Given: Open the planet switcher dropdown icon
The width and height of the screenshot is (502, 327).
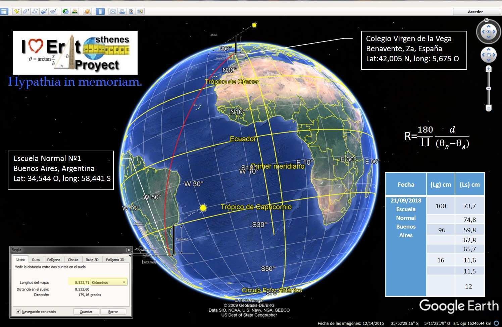Looking at the screenshot, I should [87, 12].
